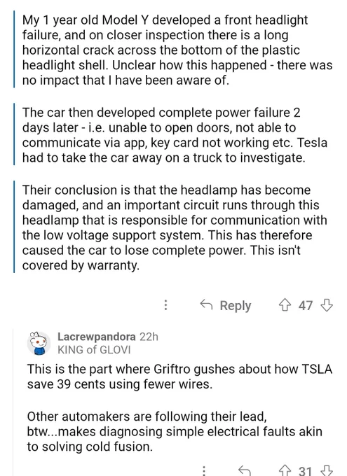Click the 22h timestamp
The image size is (347, 476).
[x=149, y=337]
